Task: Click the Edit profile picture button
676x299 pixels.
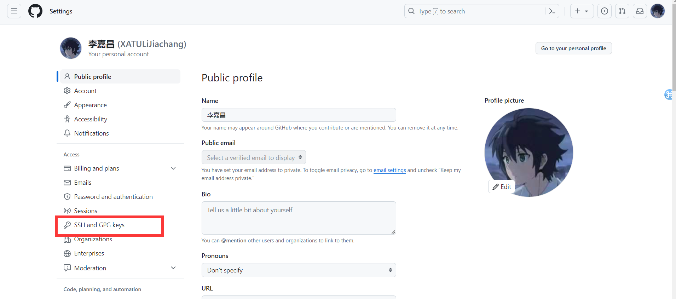Action: (x=502, y=186)
